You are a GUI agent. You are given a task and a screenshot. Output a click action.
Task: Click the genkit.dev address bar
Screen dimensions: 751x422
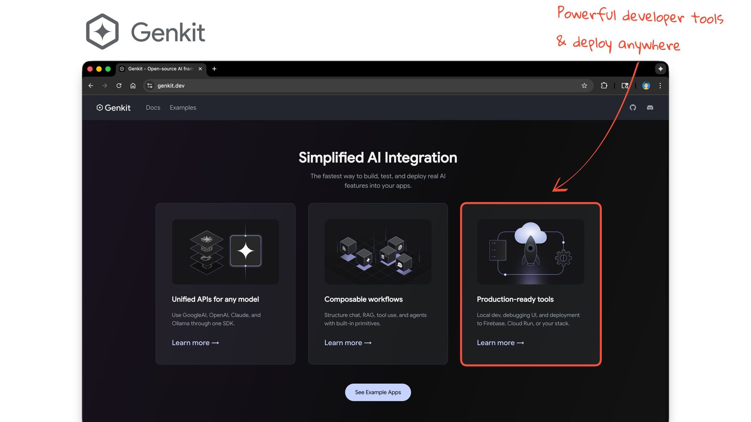click(x=368, y=86)
